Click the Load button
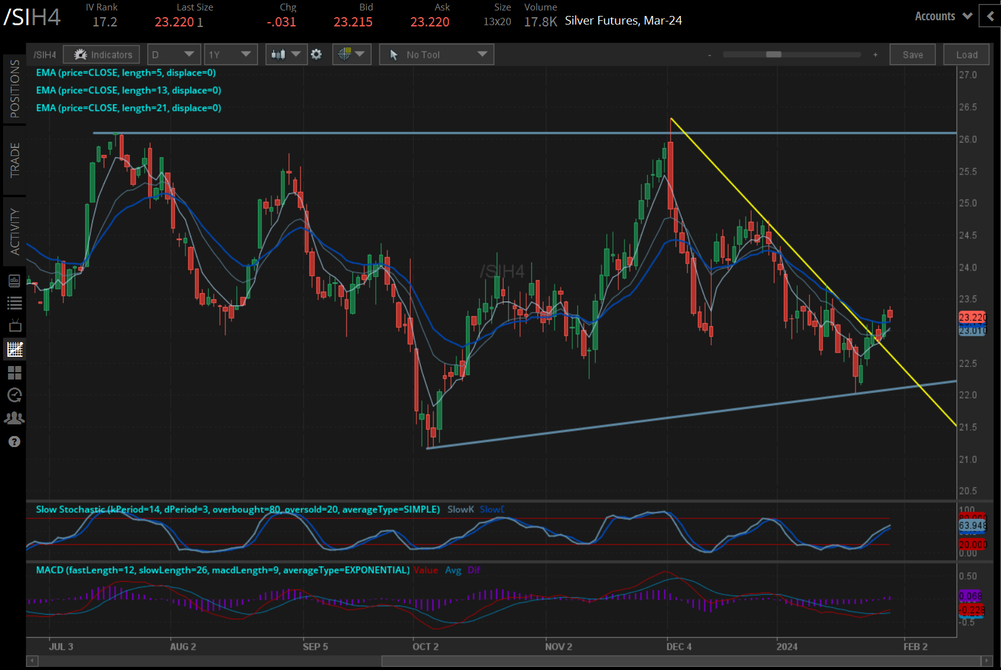Image resolution: width=1001 pixels, height=670 pixels. tap(966, 54)
